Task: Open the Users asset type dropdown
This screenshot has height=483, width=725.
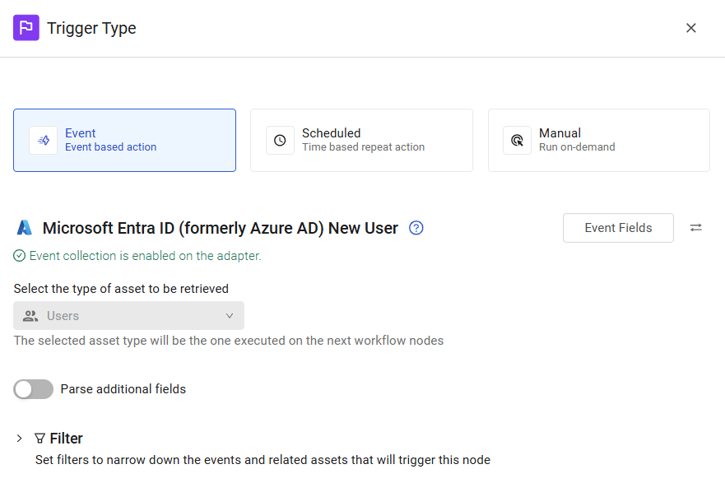Action: 128,316
